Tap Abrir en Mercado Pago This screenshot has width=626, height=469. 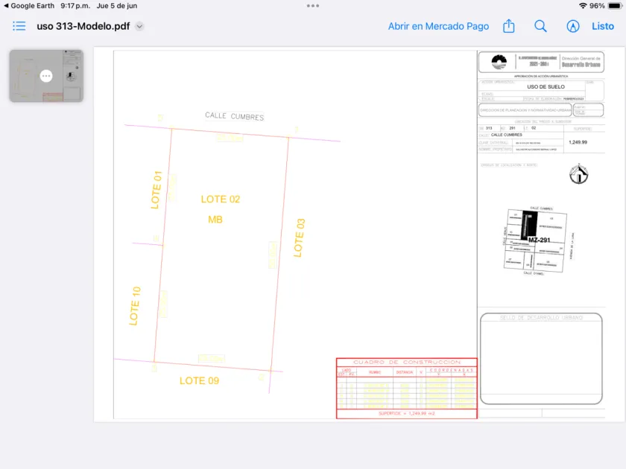point(438,26)
